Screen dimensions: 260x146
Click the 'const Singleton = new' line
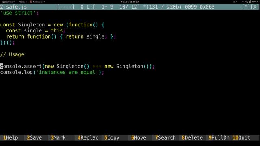[x=52, y=25]
